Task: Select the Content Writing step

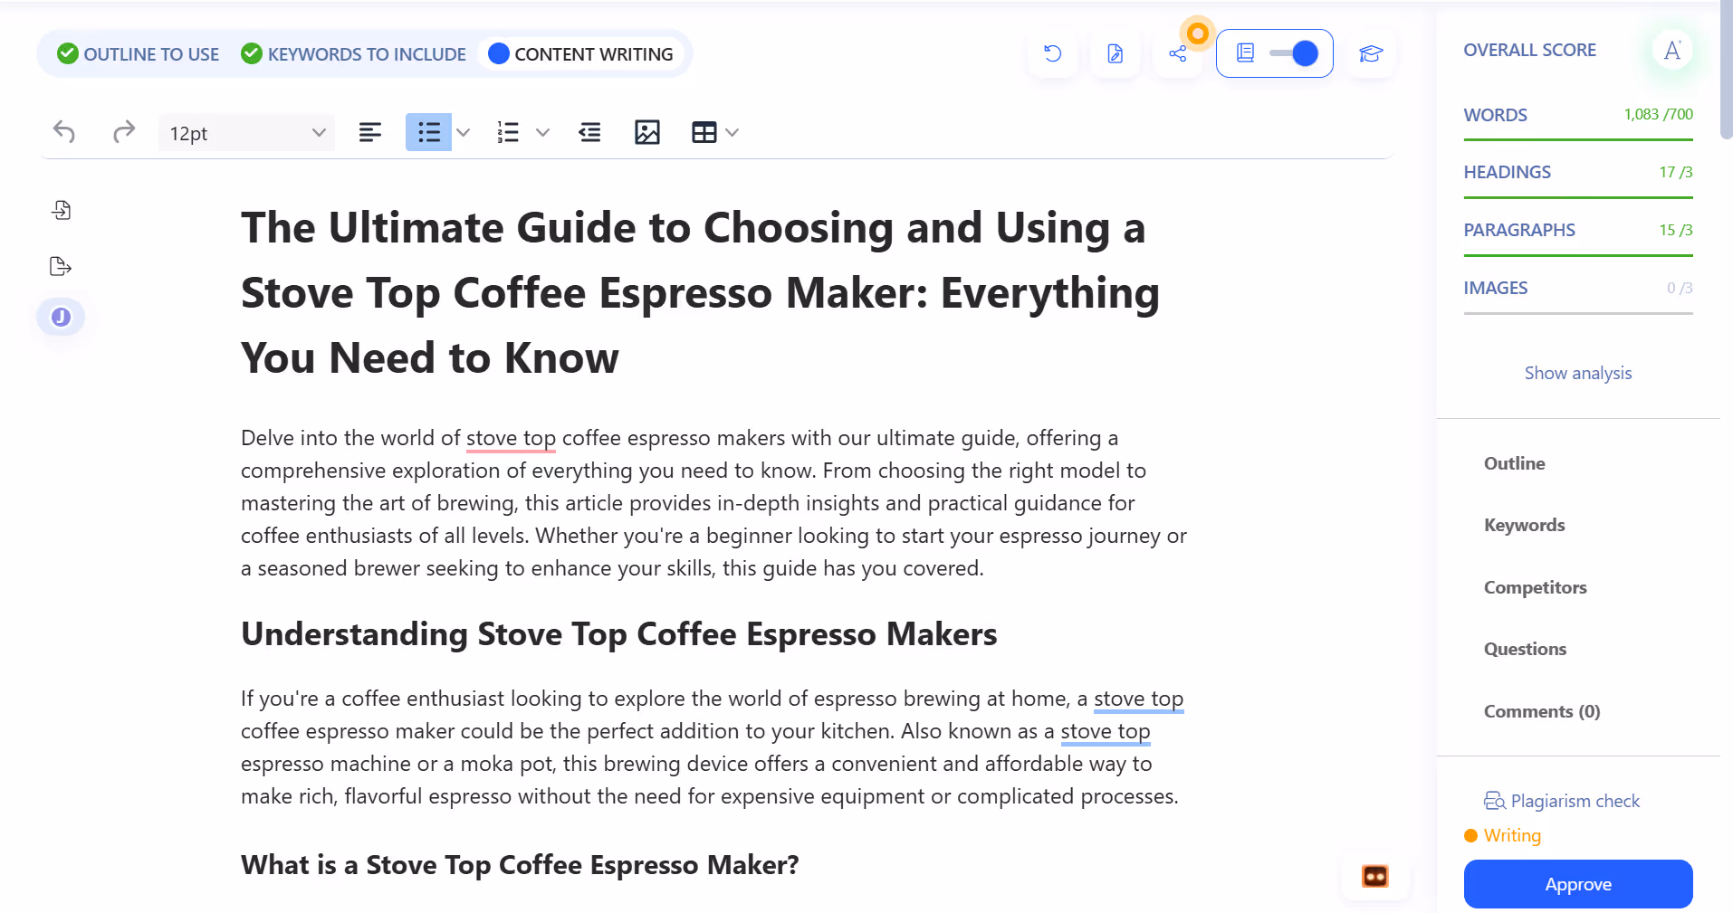Action: tap(580, 54)
